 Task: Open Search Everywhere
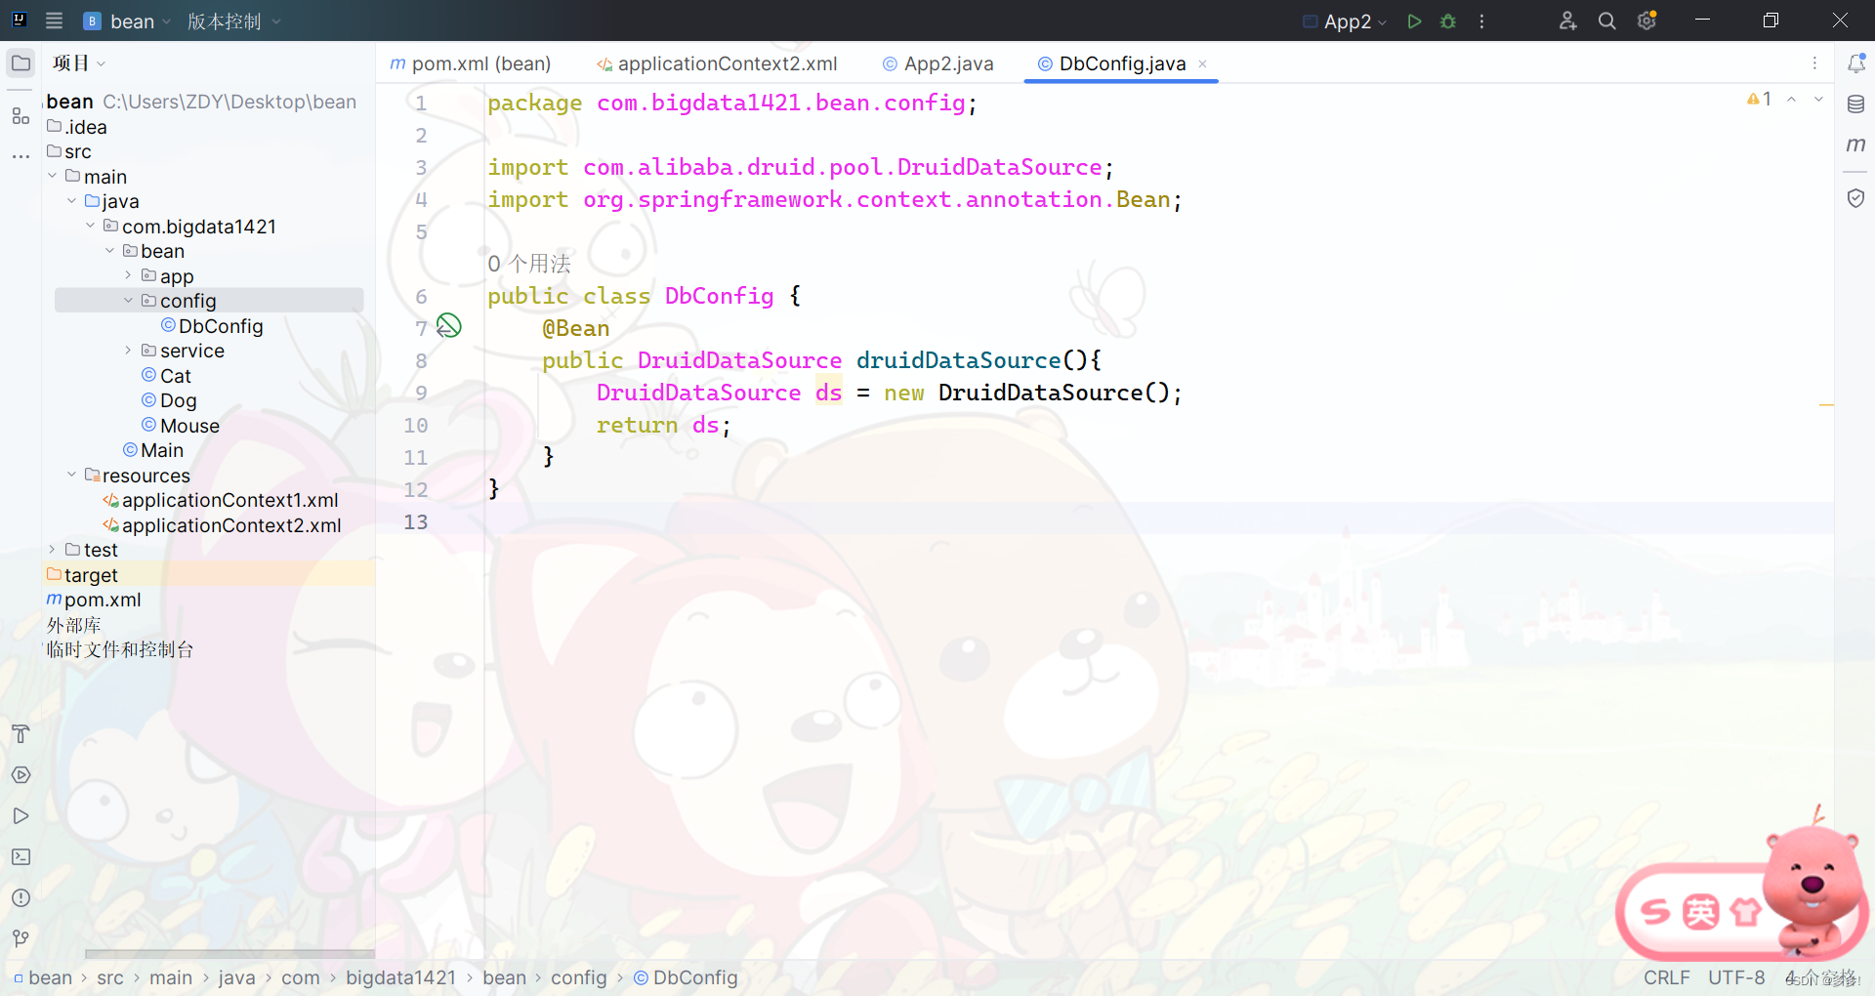coord(1607,21)
